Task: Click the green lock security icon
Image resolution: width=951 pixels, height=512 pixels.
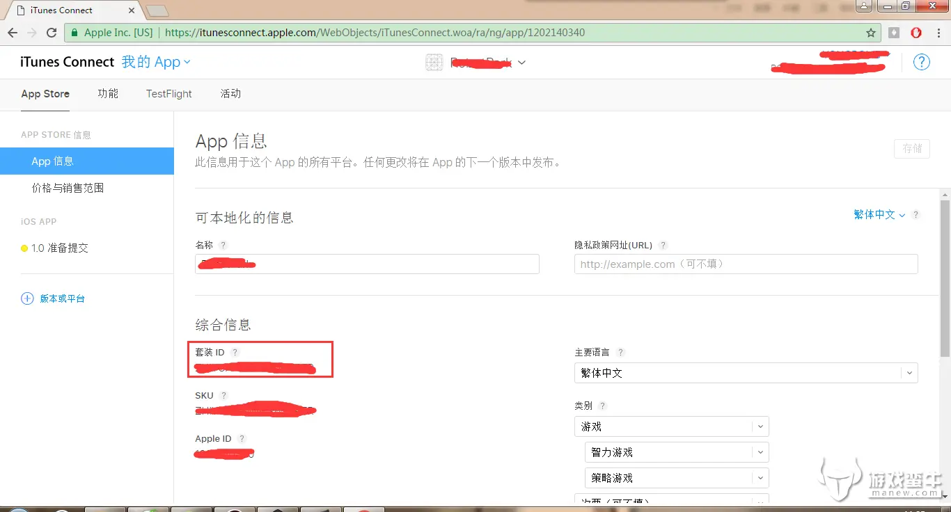Action: (74, 33)
